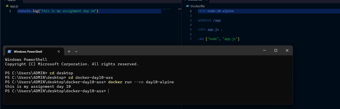340x109 pixels.
Task: Click 'cd desktop' command in terminal
Action: [x=61, y=73]
